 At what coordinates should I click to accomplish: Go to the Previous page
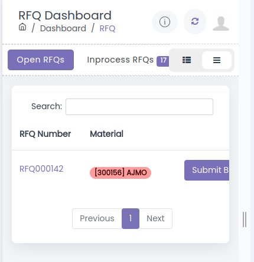pos(97,218)
